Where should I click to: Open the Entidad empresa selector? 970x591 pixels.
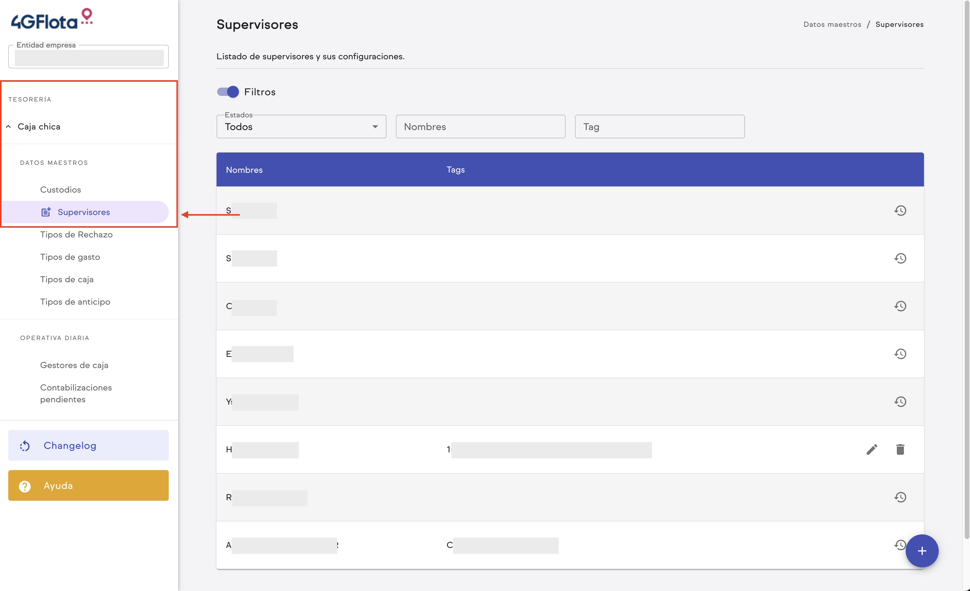coord(89,58)
